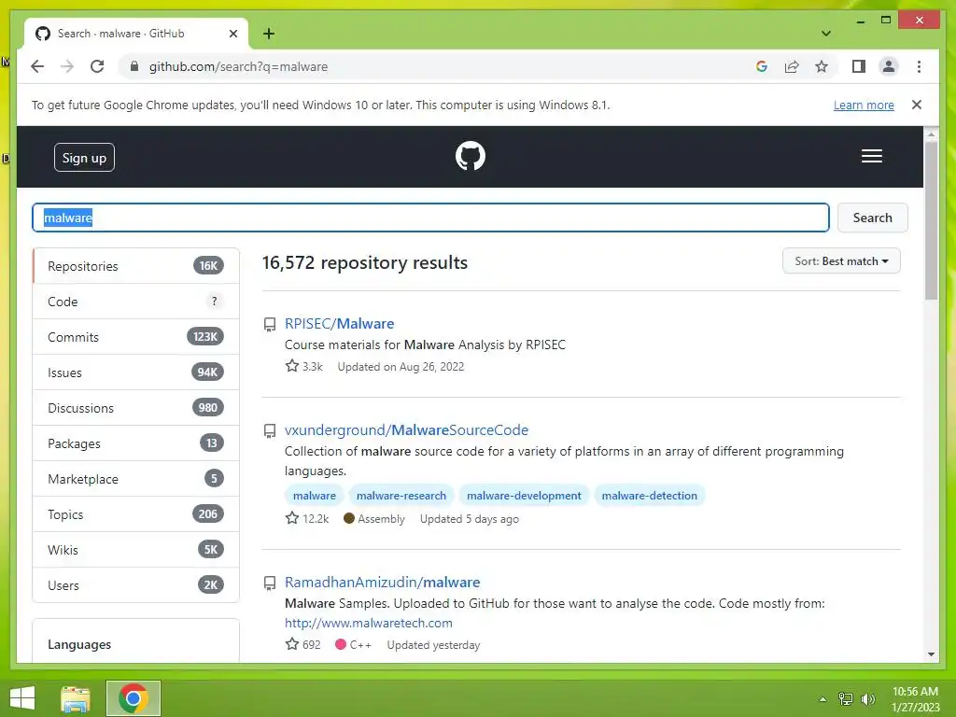This screenshot has height=717, width=956.
Task: Click the Sign up button
Action: point(84,157)
